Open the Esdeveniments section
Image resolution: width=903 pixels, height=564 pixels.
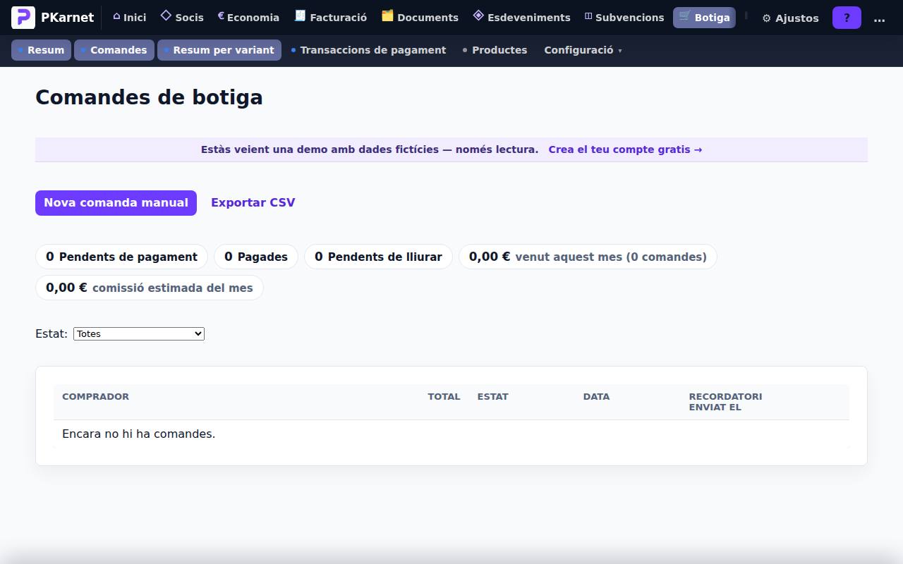521,18
